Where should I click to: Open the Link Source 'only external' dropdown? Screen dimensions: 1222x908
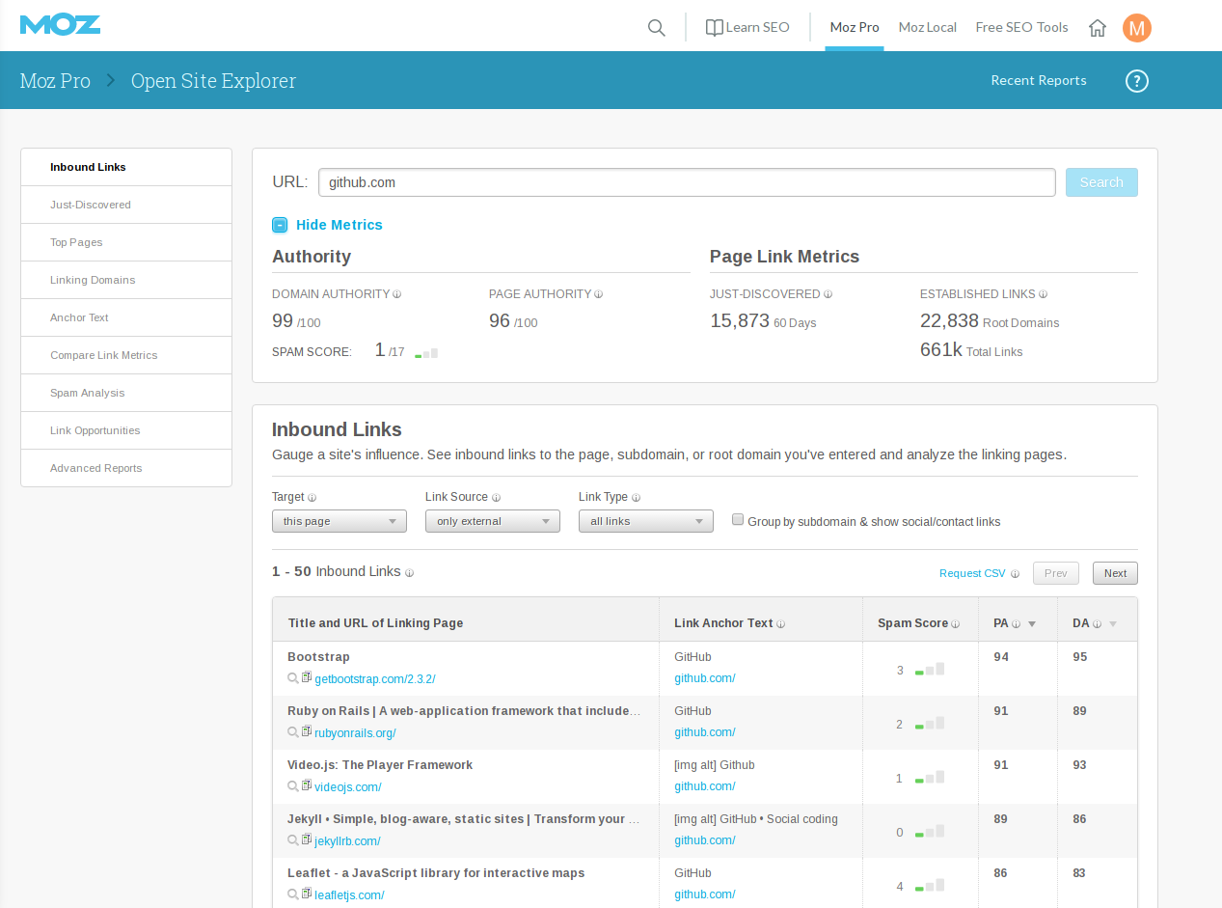pos(492,521)
